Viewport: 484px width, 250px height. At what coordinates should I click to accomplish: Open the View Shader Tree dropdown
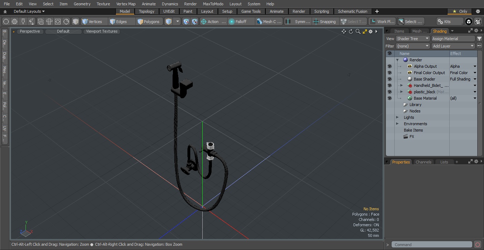pyautogui.click(x=413, y=39)
